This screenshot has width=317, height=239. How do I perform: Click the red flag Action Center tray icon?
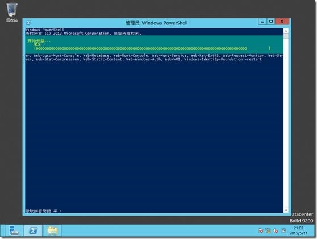pyautogui.click(x=261, y=230)
